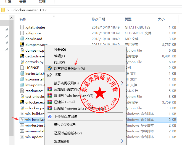Click the 8,481 KB size cell
Image resolution: width=182 pixels, height=145 pixels.
[169, 56]
